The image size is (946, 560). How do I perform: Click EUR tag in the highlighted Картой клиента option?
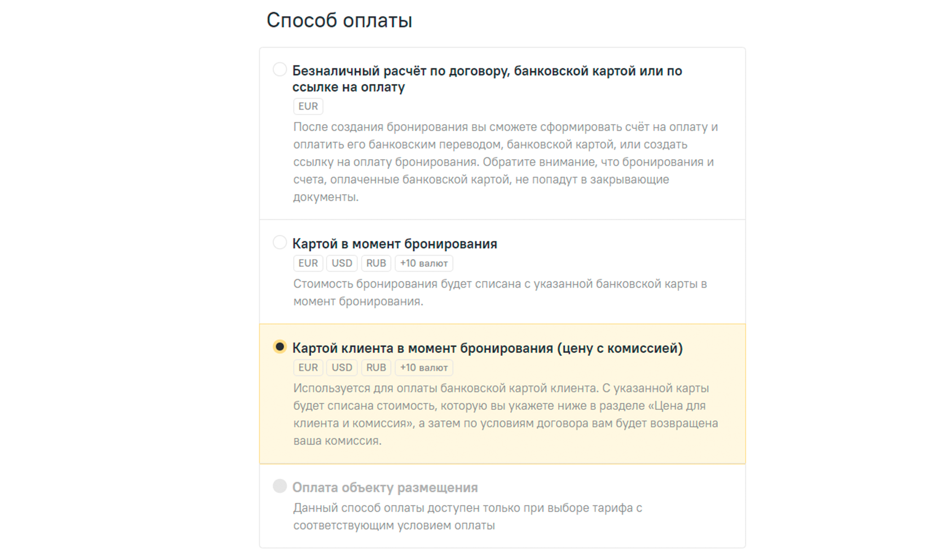pos(308,368)
